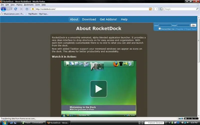Image resolution: width=200 pixels, height=125 pixels.
Task: Click the globe icon in video dock
Action: pos(72,63)
